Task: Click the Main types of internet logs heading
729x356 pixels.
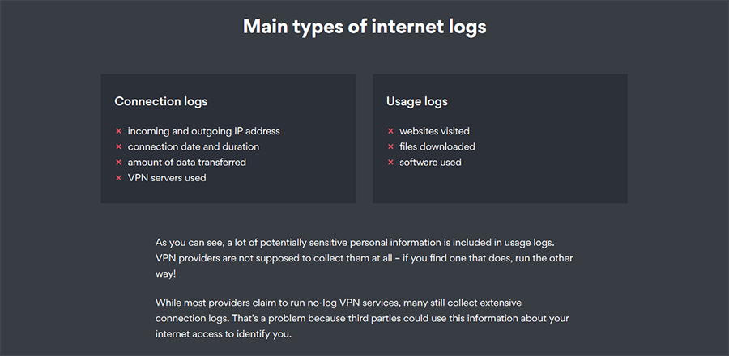Action: (x=364, y=27)
